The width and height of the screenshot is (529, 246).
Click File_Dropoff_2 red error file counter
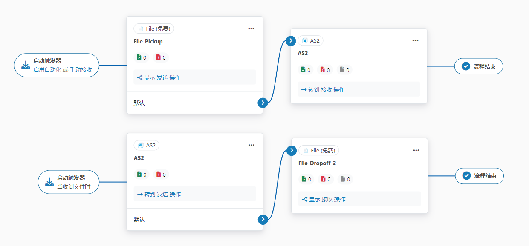(x=326, y=179)
